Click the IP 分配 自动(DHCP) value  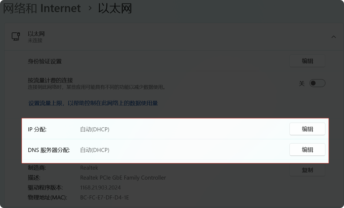point(95,129)
